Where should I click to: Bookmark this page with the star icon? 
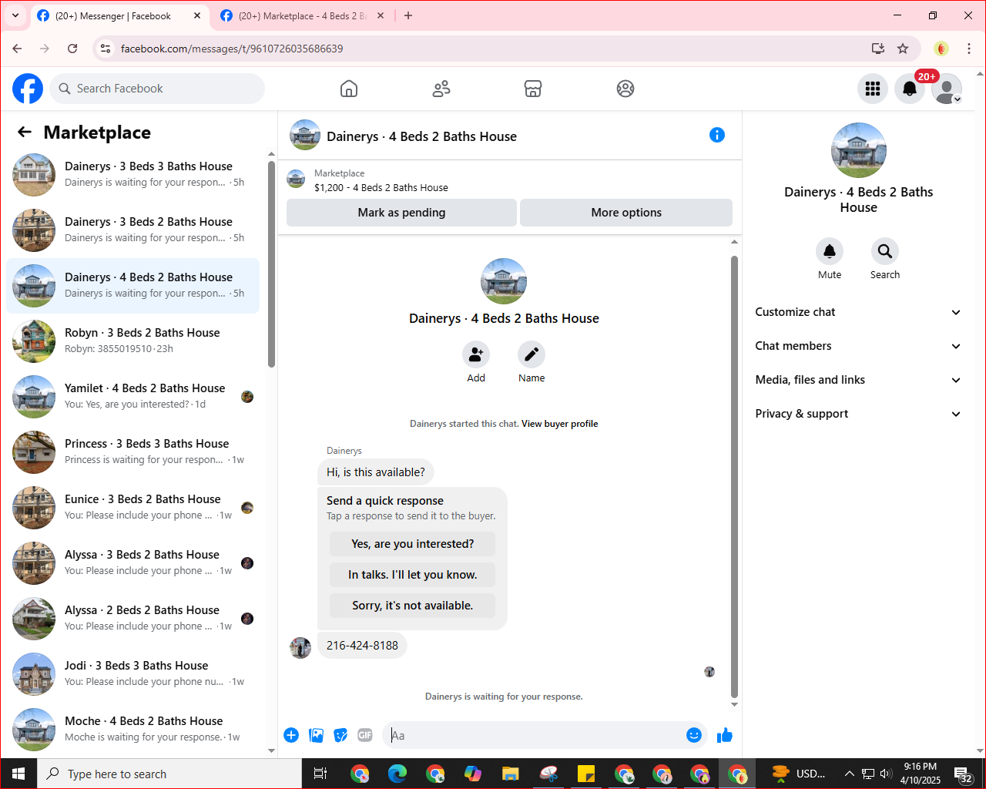(x=903, y=49)
